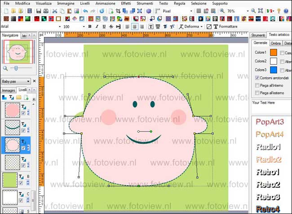Click the Undo arrow icon

click(85, 11)
